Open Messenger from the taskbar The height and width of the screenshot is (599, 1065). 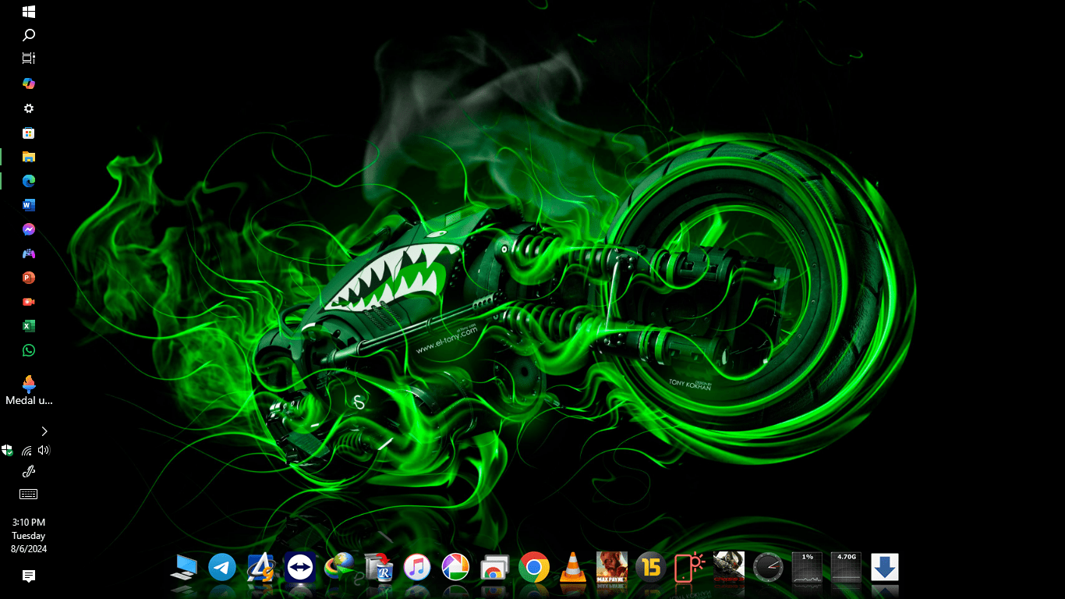click(29, 229)
